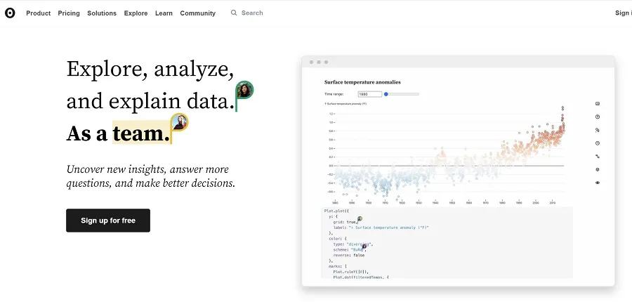Viewport: 632px width, 302px height.
Task: Open version history clock icon
Action: [x=597, y=143]
